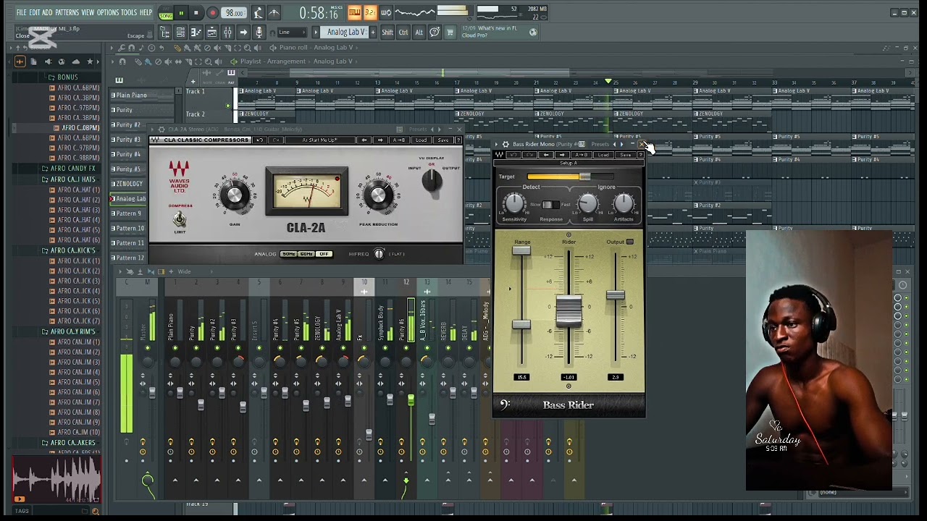
Task: Open the PATTERNS menu
Action: [67, 13]
